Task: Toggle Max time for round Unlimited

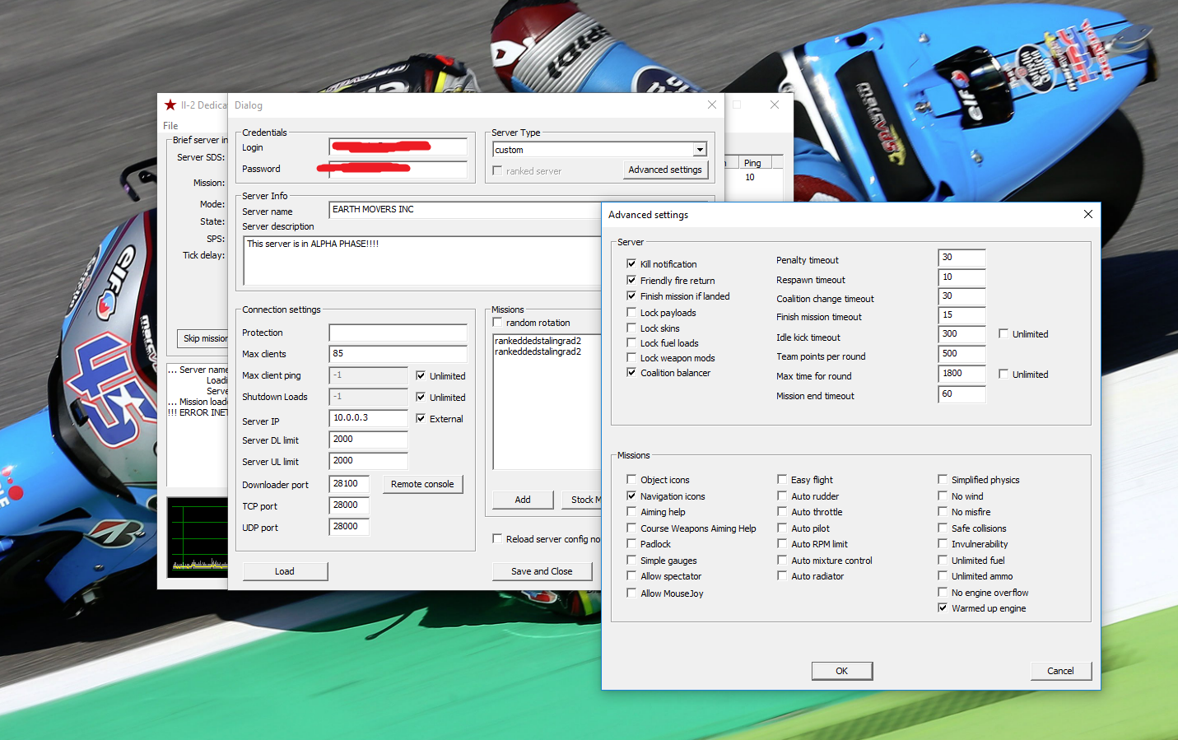Action: [1003, 374]
